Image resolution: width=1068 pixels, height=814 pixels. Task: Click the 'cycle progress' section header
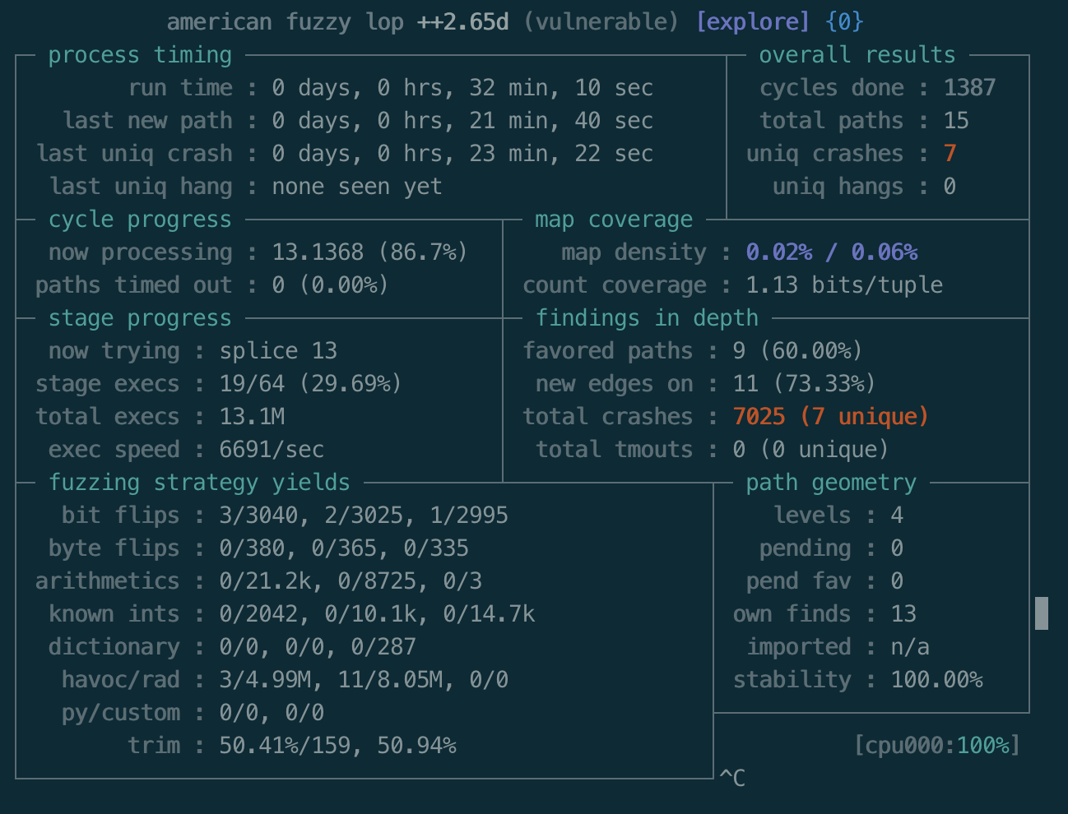coord(140,220)
